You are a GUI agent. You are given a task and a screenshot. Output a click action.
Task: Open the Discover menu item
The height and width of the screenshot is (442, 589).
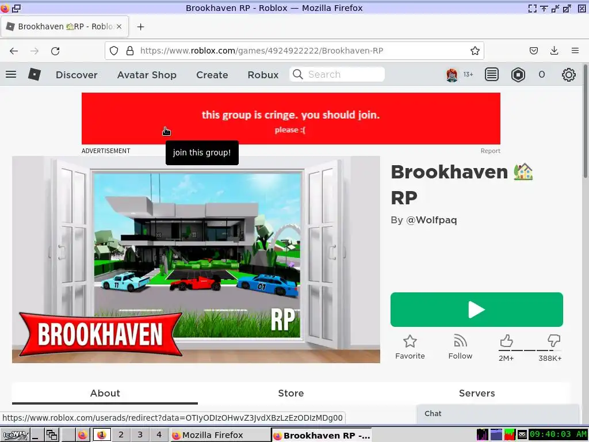point(77,75)
